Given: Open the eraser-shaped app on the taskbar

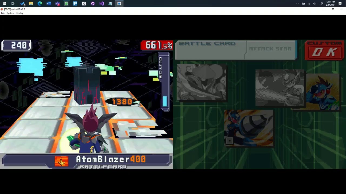Looking at the screenshot, I should coord(110,4).
